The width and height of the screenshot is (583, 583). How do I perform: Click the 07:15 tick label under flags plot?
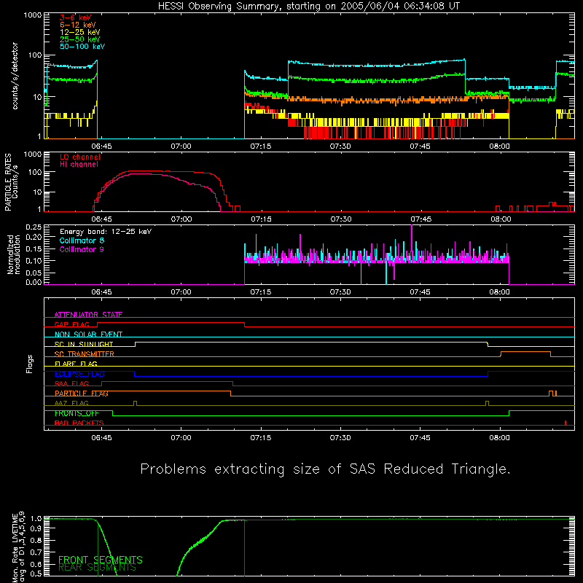coord(261,438)
